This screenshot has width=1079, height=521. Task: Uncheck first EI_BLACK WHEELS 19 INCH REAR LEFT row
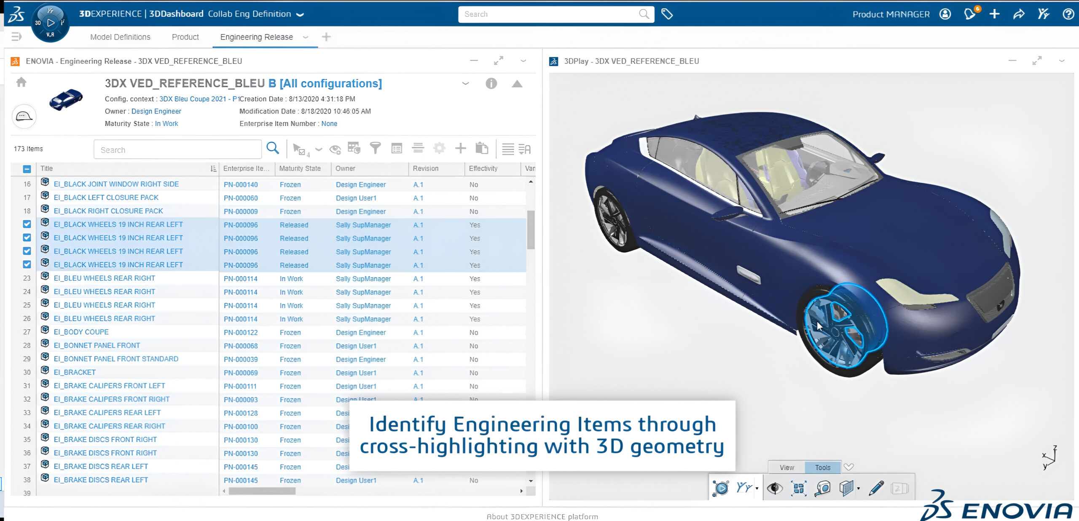[27, 224]
